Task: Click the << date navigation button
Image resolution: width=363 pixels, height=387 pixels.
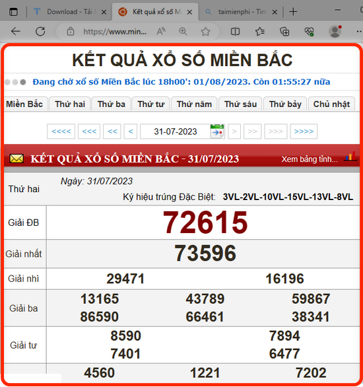Action: click(112, 131)
